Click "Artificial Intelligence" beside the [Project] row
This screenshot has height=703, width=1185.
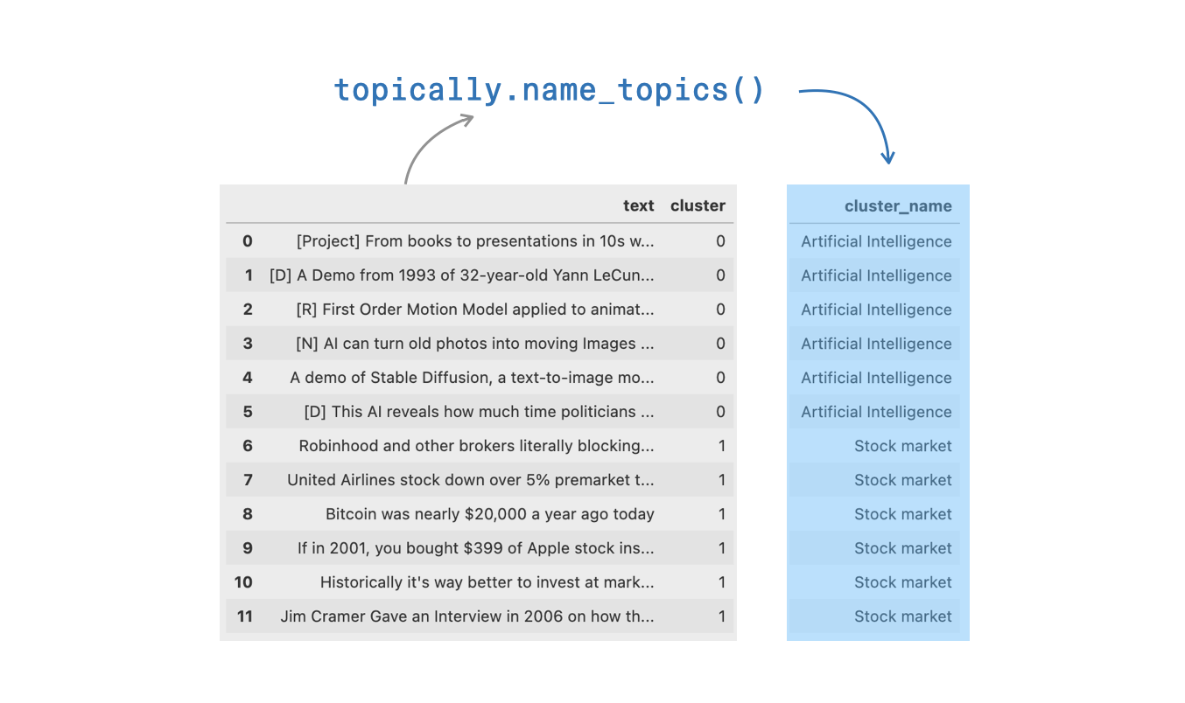pyautogui.click(x=876, y=241)
